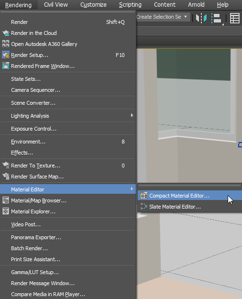242x299 pixels.
Task: Click the green window pane in viewport
Action: tap(193, 64)
